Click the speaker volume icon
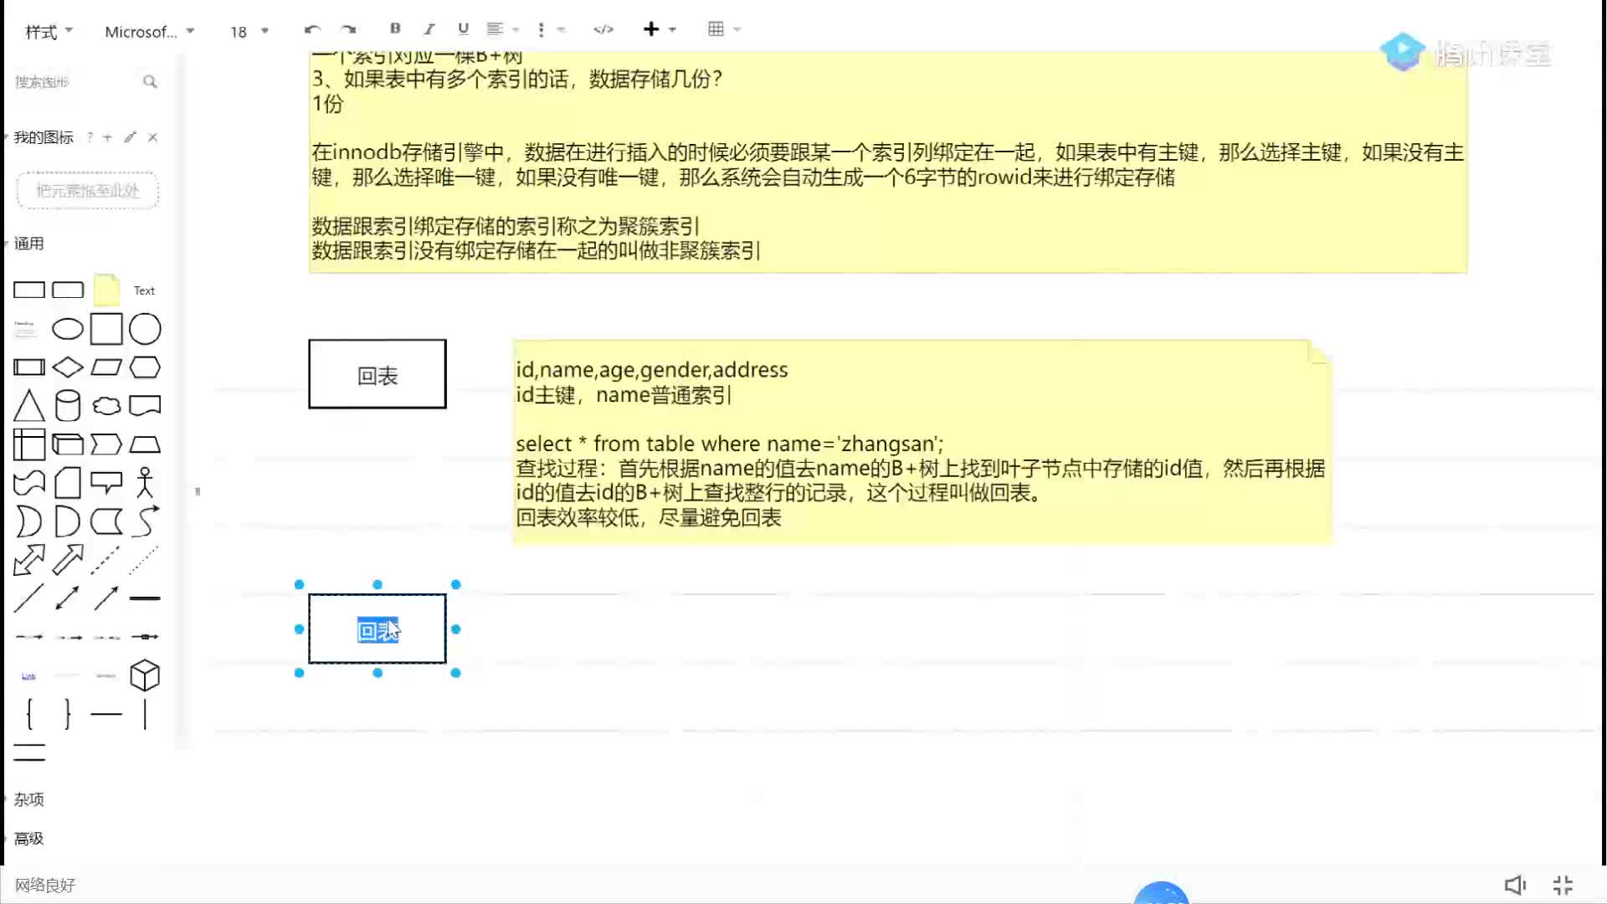The width and height of the screenshot is (1607, 904). click(1515, 885)
